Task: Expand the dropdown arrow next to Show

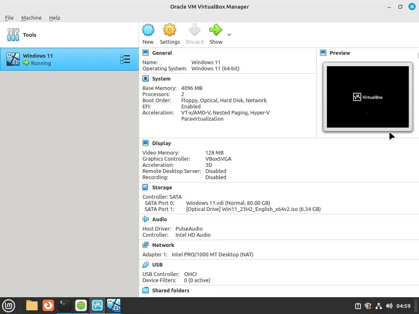Action: pyautogui.click(x=229, y=35)
